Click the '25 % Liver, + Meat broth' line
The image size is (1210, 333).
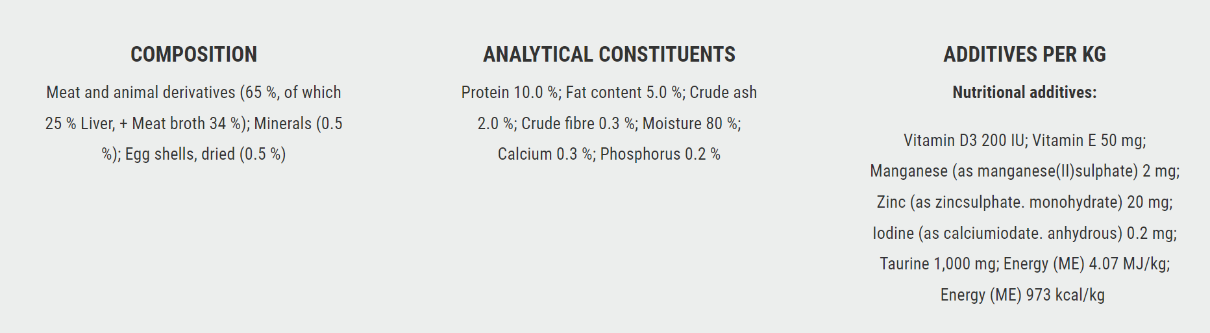click(x=193, y=123)
